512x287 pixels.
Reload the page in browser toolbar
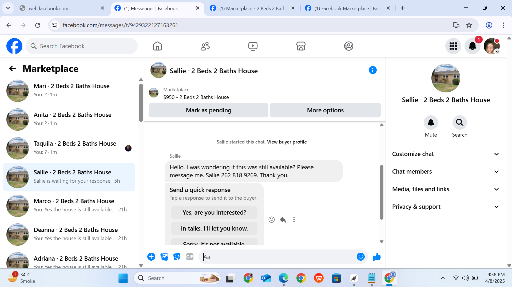pyautogui.click(x=38, y=25)
